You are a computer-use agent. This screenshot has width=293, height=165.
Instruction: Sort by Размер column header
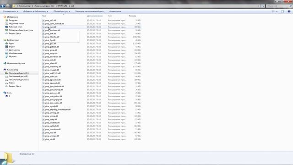point(132,16)
